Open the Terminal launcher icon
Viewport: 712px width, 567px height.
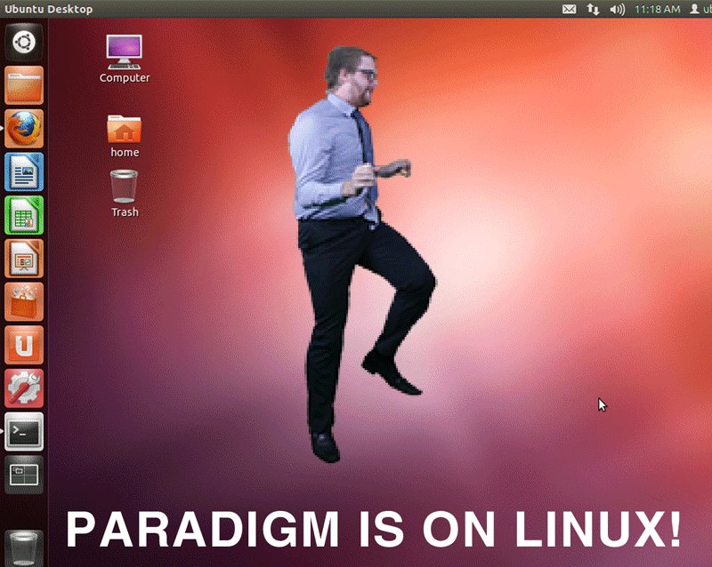pos(24,432)
